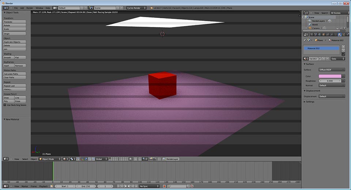Image resolution: width=351 pixels, height=190 pixels.
Task: Click the Roughness value slider
Action: (330, 81)
